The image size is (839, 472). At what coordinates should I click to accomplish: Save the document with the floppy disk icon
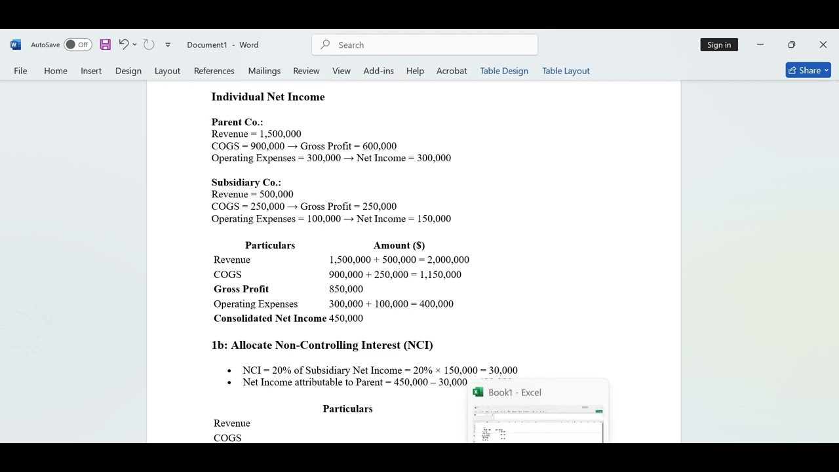click(x=106, y=45)
